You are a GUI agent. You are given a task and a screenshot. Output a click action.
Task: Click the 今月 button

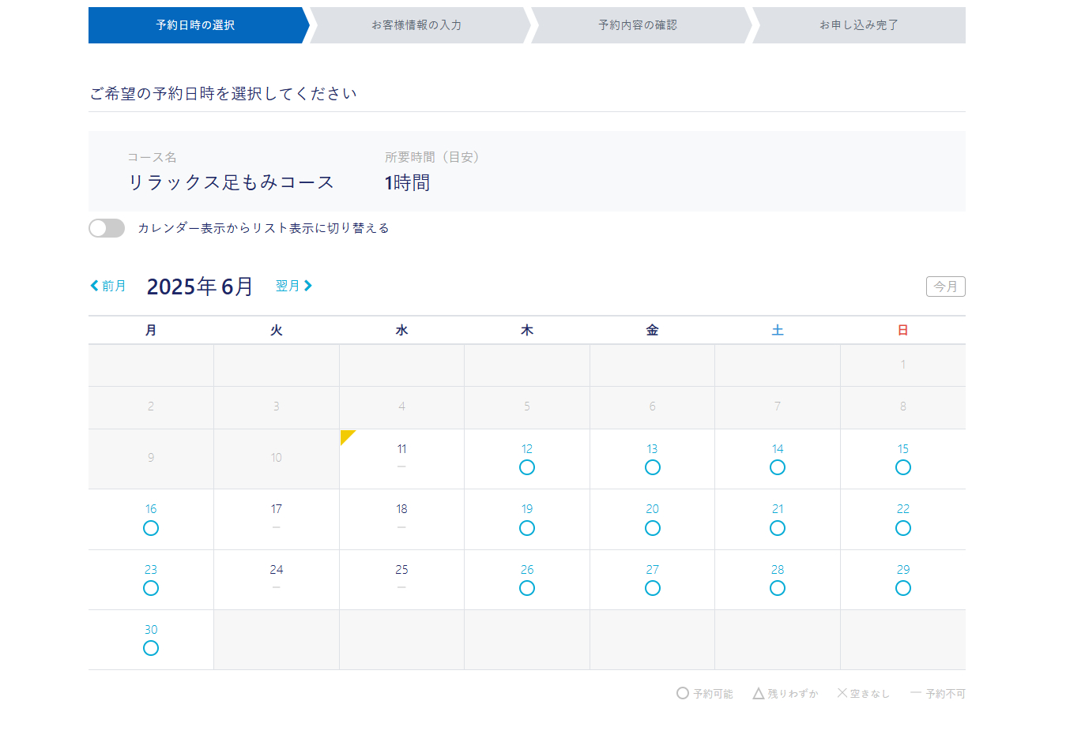(x=945, y=287)
